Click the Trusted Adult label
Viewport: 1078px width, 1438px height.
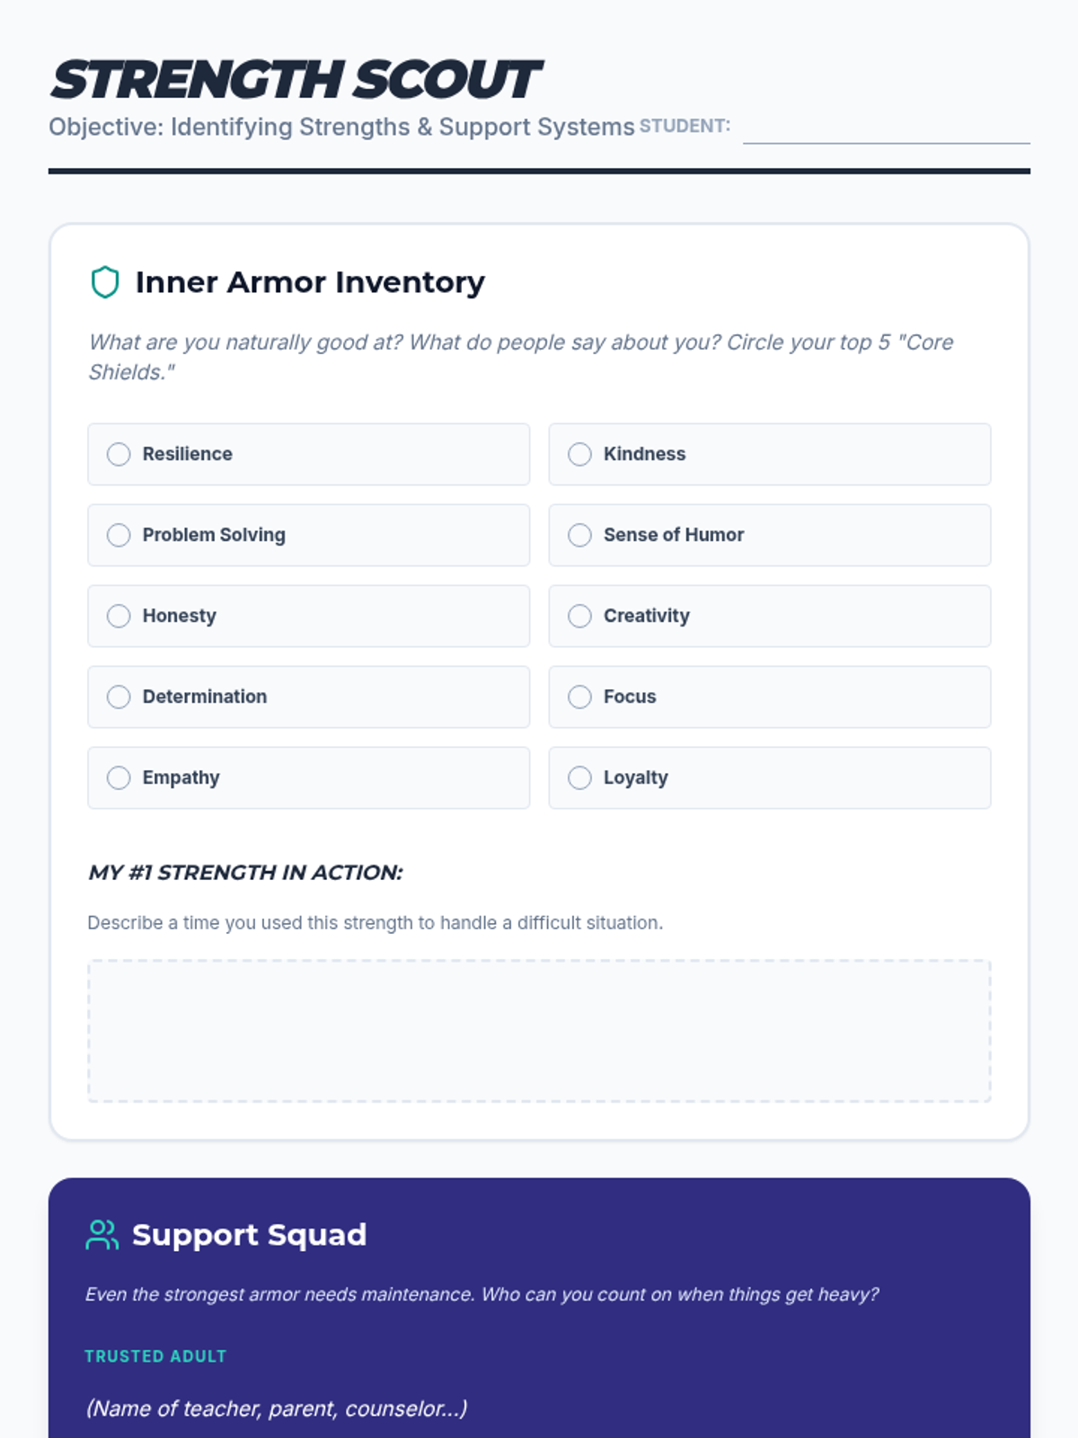point(155,1356)
